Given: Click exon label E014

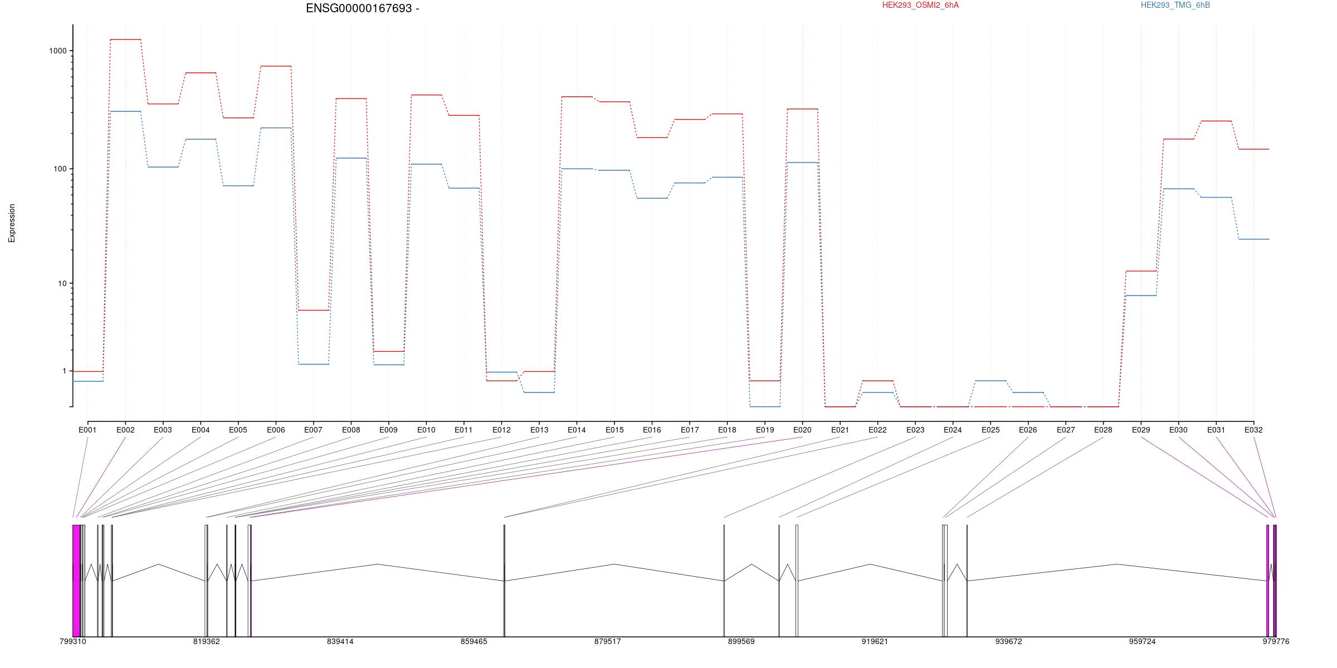Looking at the screenshot, I should 577,430.
